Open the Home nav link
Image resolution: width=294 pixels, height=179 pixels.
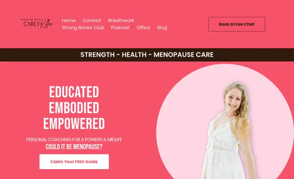tap(69, 21)
